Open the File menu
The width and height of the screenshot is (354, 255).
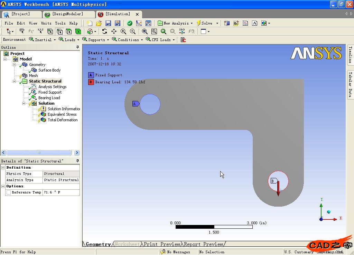point(9,23)
